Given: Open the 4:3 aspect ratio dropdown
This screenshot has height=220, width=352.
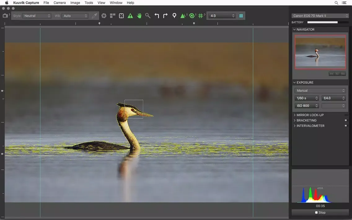Looking at the screenshot, I should tap(222, 16).
